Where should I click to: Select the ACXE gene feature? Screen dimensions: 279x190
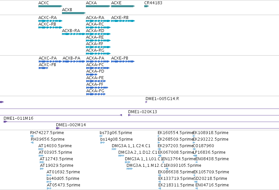(x=123, y=6)
